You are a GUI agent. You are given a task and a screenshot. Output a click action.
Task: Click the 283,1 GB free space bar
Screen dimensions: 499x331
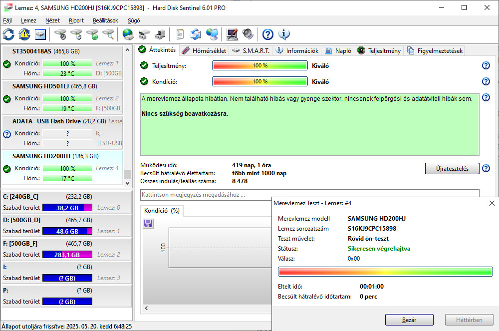[67, 255]
